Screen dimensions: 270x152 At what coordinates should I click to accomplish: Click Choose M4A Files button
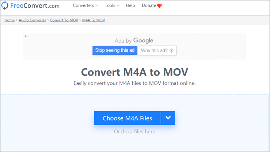(x=127, y=118)
